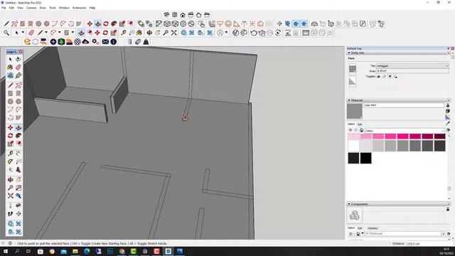This screenshot has width=455, height=256.
Task: Pick the Paint Bucket in Large Tool Set
Action: [11, 68]
